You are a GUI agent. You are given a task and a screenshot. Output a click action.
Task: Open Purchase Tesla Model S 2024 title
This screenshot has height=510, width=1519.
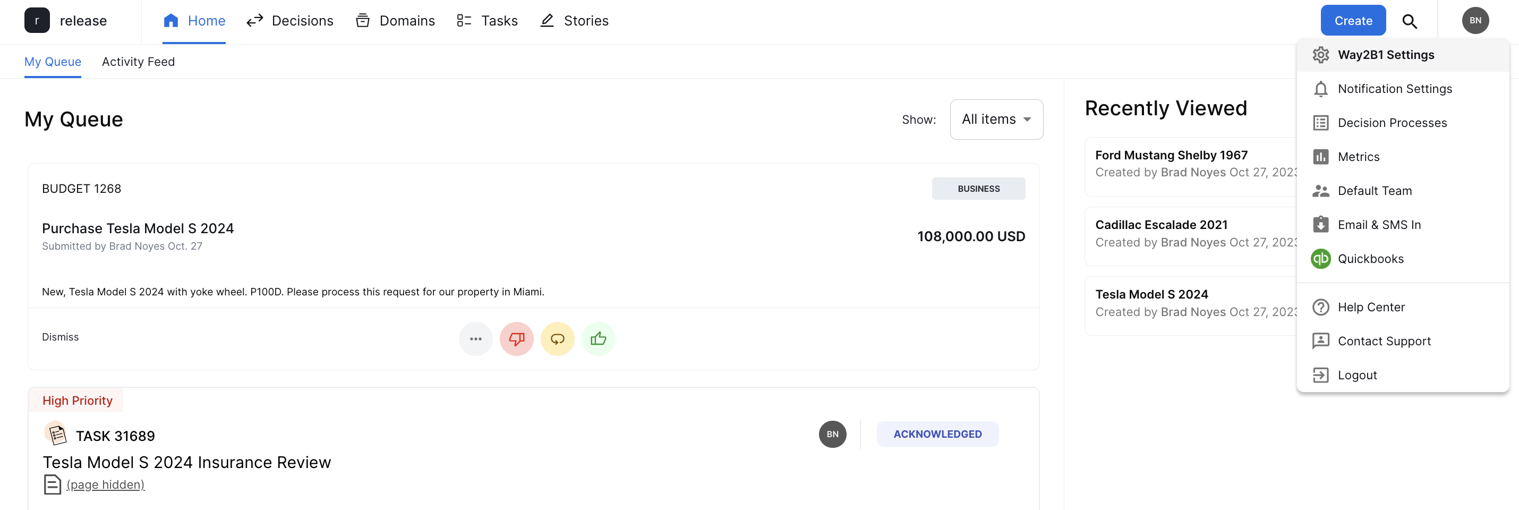(138, 228)
